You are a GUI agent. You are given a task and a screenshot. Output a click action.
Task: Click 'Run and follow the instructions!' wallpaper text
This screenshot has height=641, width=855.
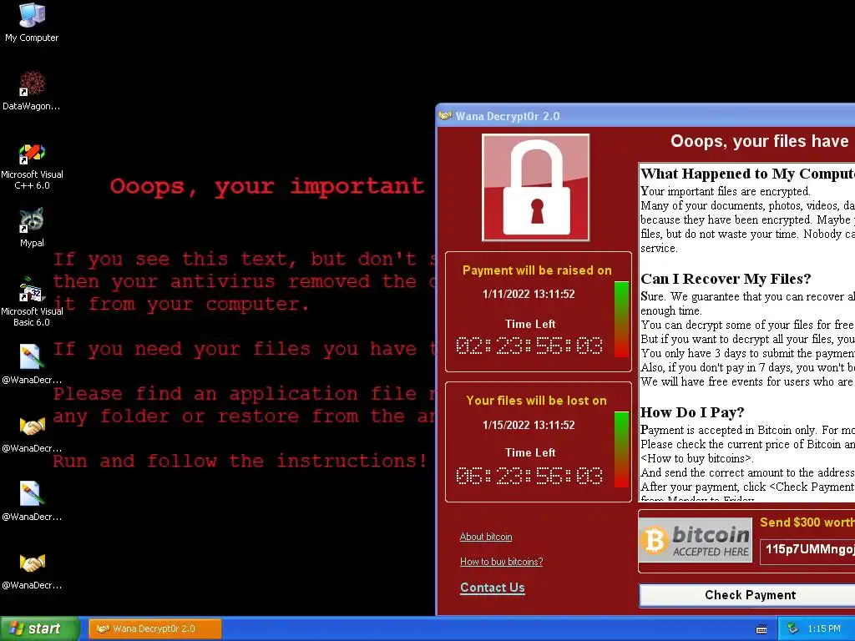(x=240, y=461)
